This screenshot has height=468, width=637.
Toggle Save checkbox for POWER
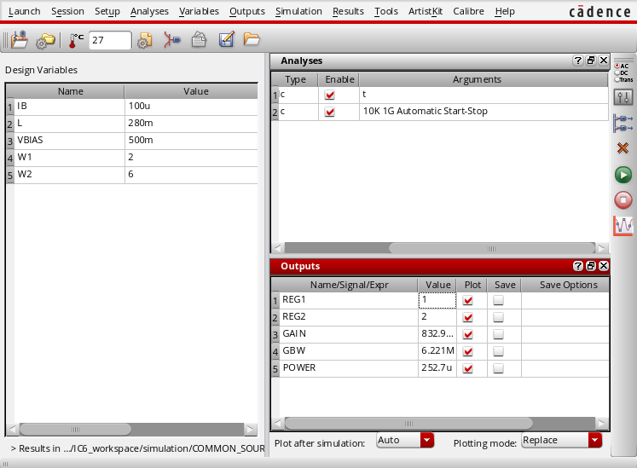(499, 369)
